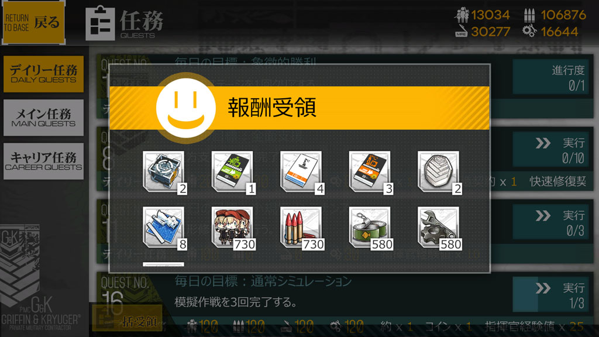Click the Return to Base button

click(33, 23)
